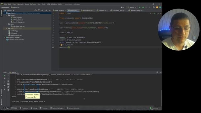Expand External Libraries node
This screenshot has height=113, width=201.
(4, 37)
